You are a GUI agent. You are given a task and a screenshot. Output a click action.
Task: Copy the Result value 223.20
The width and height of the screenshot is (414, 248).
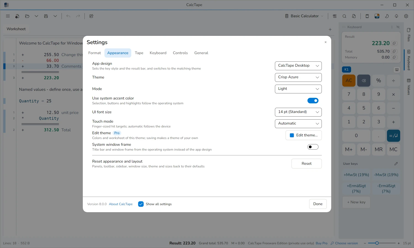pyautogui.click(x=394, y=43)
